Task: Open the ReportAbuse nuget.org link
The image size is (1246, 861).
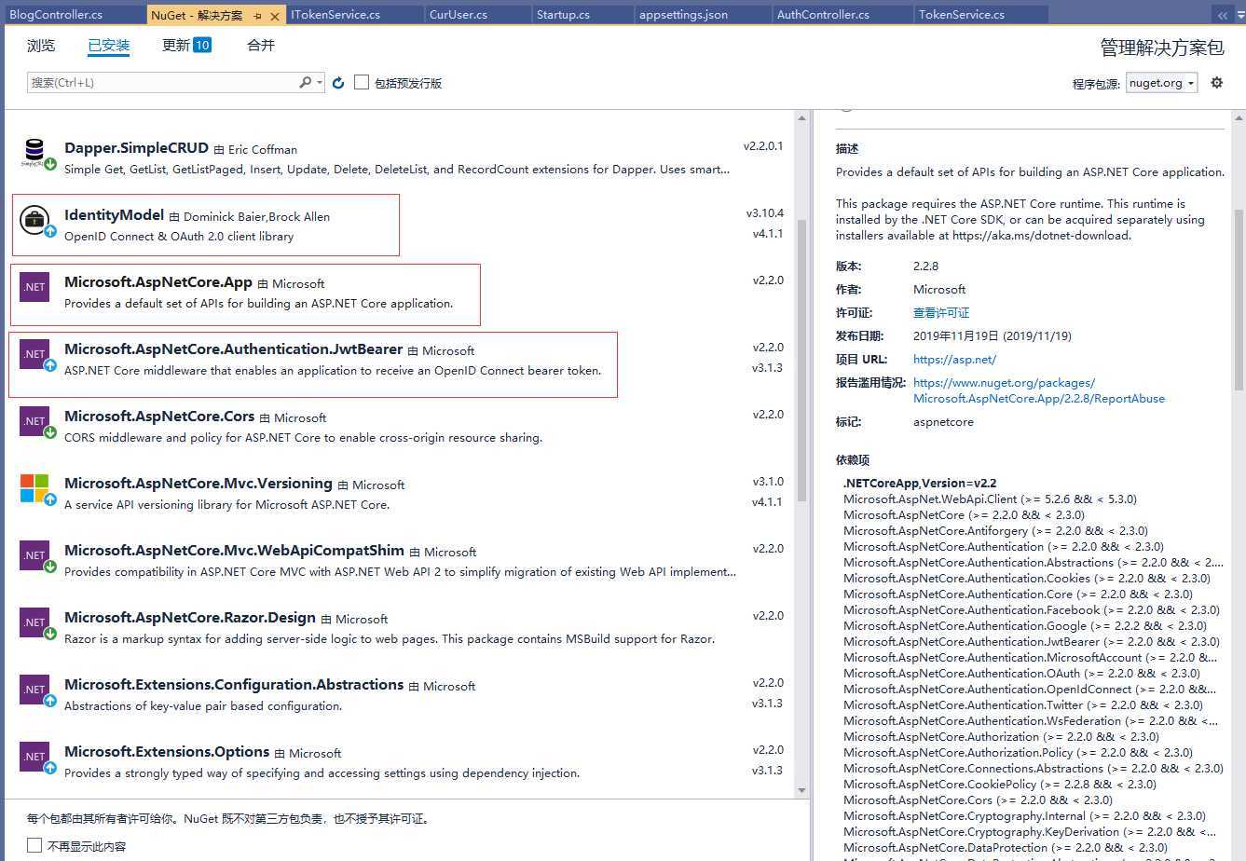Action: pos(1039,390)
